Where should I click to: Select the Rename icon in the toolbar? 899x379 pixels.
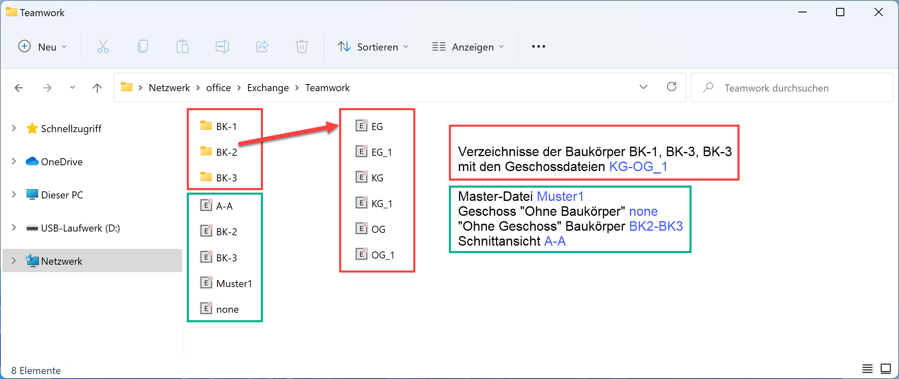[222, 46]
